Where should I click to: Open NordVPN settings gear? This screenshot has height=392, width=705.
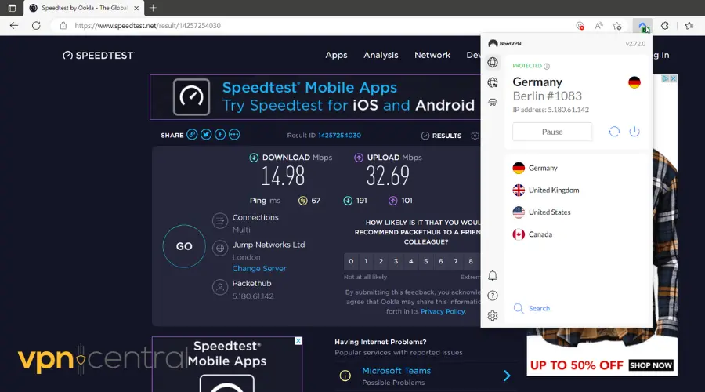(493, 316)
